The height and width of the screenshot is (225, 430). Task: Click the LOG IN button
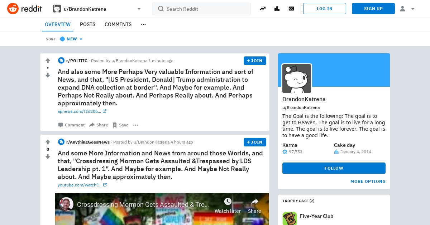tap(325, 9)
